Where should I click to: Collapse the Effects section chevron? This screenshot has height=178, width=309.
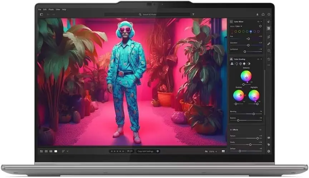(231, 130)
